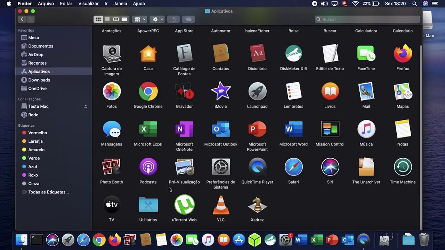445x250 pixels.
Task: Switch to column view in toolbar
Action: coord(116,19)
